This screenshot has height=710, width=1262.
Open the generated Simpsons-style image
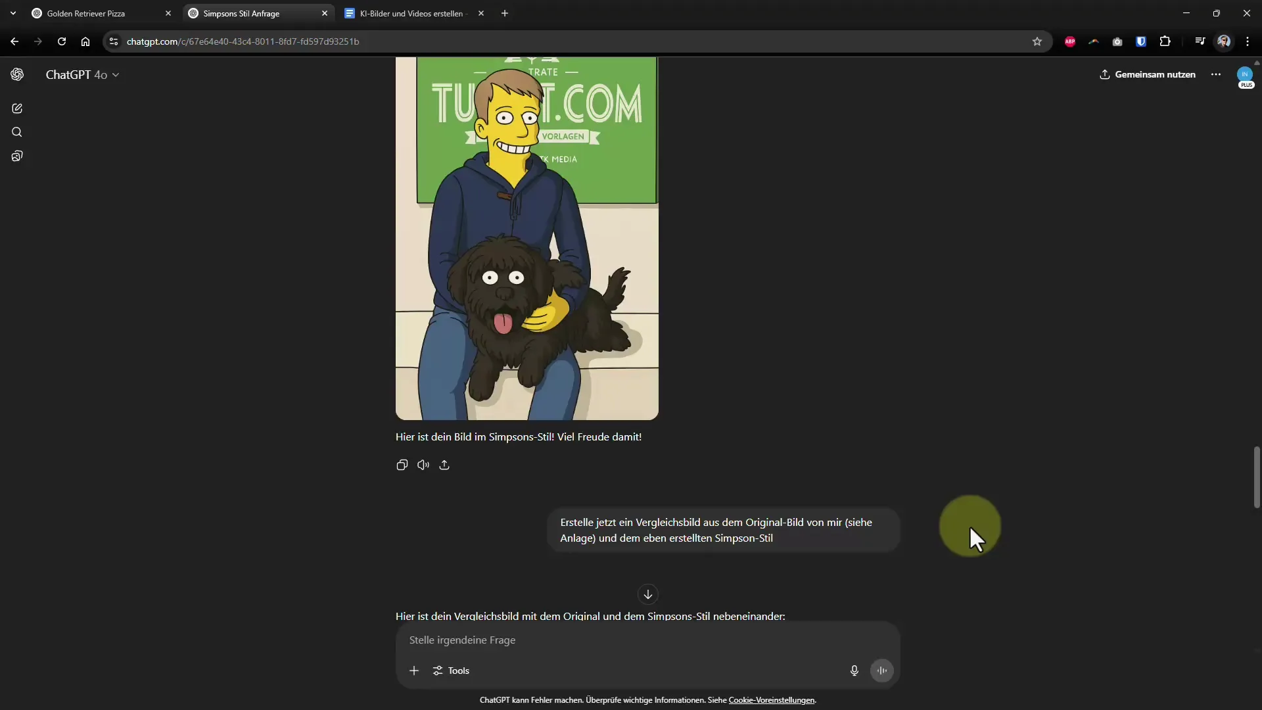[x=527, y=238]
